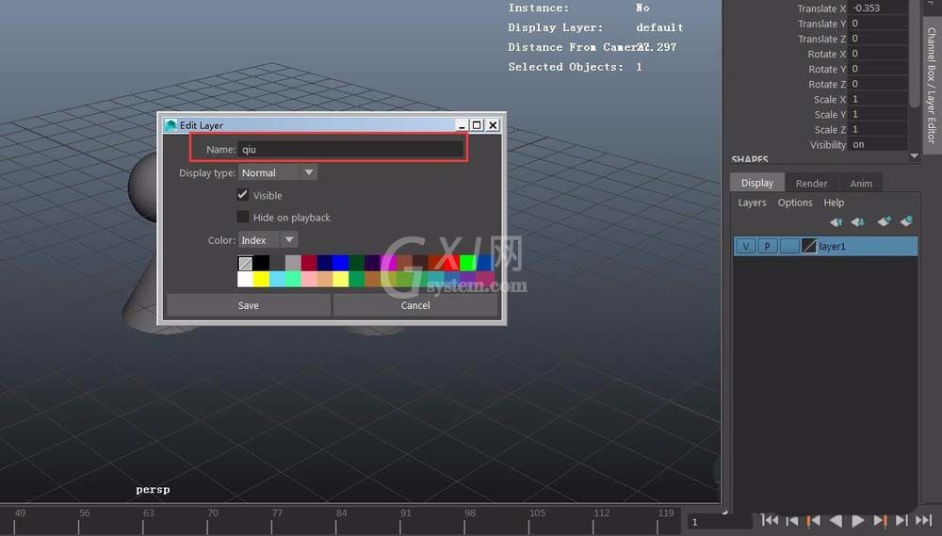Step back one frame

(x=792, y=520)
